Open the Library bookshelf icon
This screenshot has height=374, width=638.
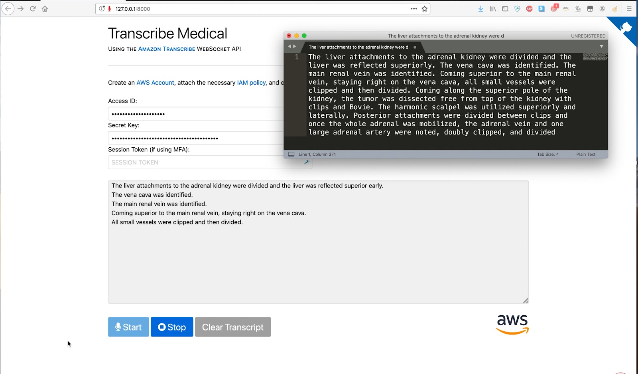[x=493, y=8]
